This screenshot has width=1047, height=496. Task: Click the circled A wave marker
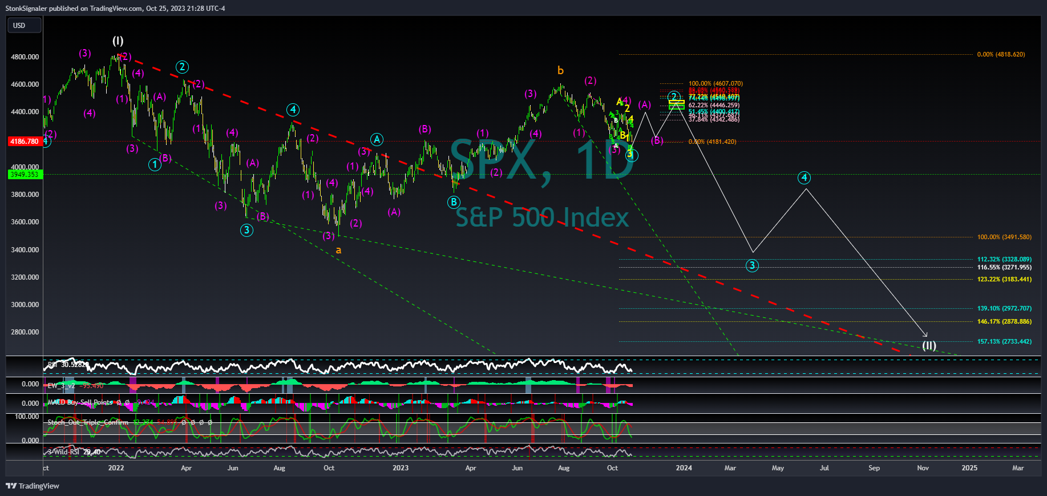tap(377, 140)
